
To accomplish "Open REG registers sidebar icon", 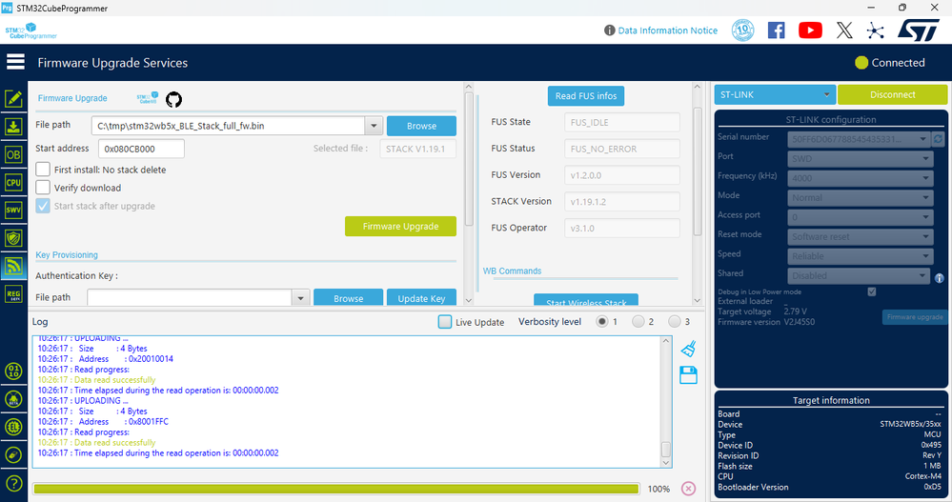I will pos(13,294).
